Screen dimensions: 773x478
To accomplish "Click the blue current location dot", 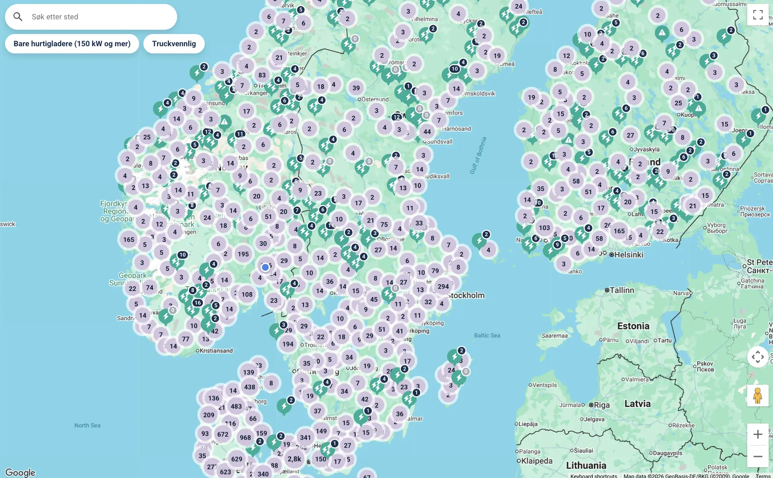I will pos(265,267).
